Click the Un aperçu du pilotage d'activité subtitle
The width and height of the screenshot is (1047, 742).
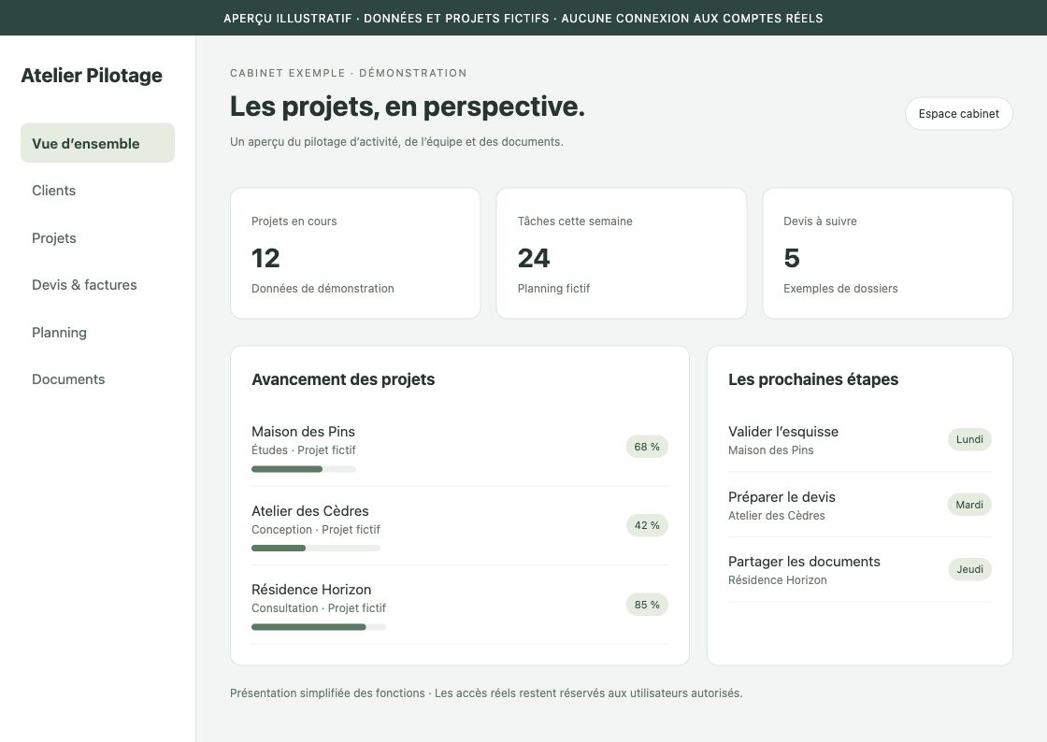point(396,142)
